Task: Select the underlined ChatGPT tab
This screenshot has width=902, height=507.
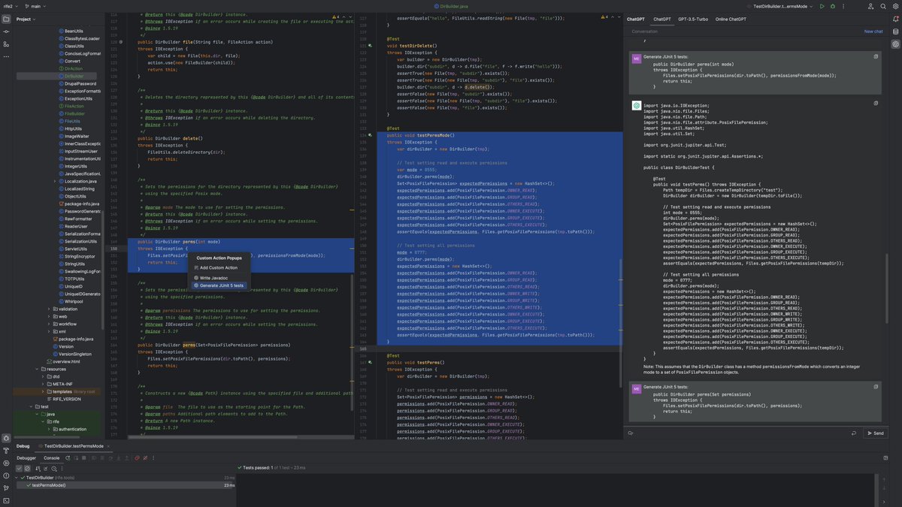Action: 661,19
